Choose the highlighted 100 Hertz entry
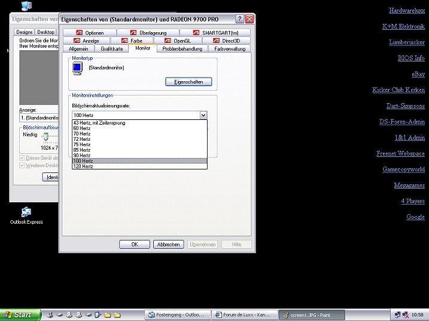 [x=139, y=161]
